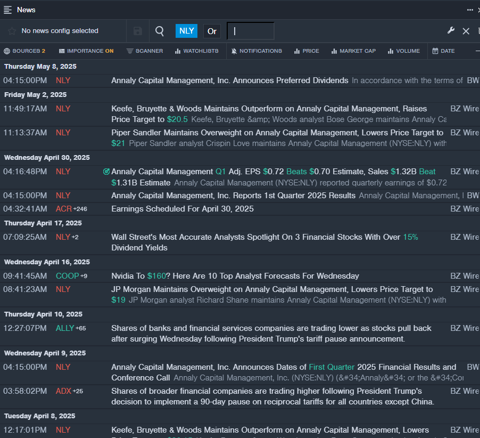Expand the +25 tickers badge next to ADX
Screen dimensions: 480x438
[x=78, y=391]
